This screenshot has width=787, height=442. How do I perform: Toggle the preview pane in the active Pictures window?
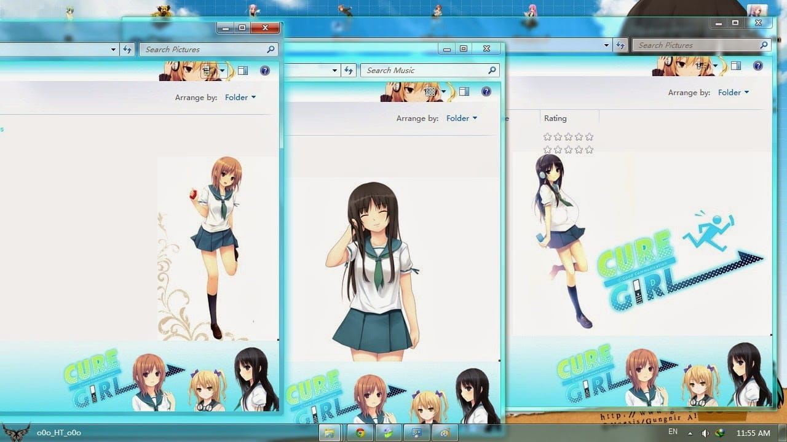243,71
